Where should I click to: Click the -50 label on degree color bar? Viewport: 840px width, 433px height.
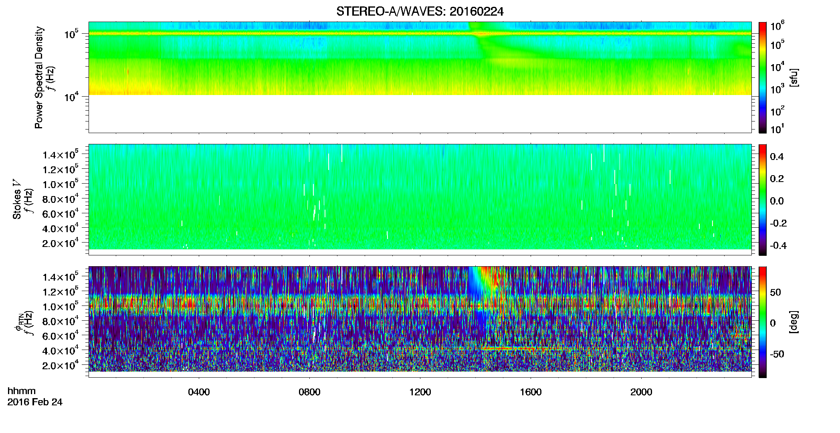[777, 354]
